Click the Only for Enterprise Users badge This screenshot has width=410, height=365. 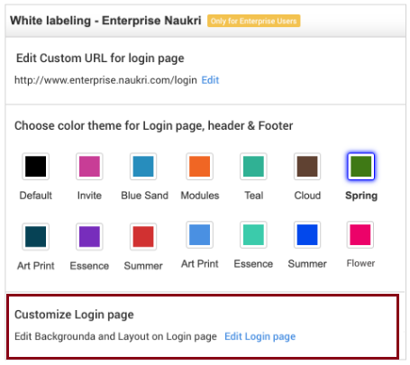click(x=253, y=21)
